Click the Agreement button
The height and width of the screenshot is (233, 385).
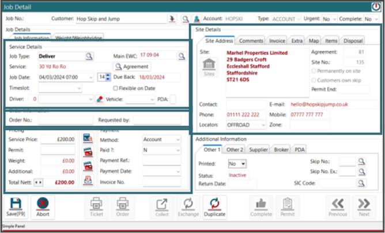coord(132,66)
